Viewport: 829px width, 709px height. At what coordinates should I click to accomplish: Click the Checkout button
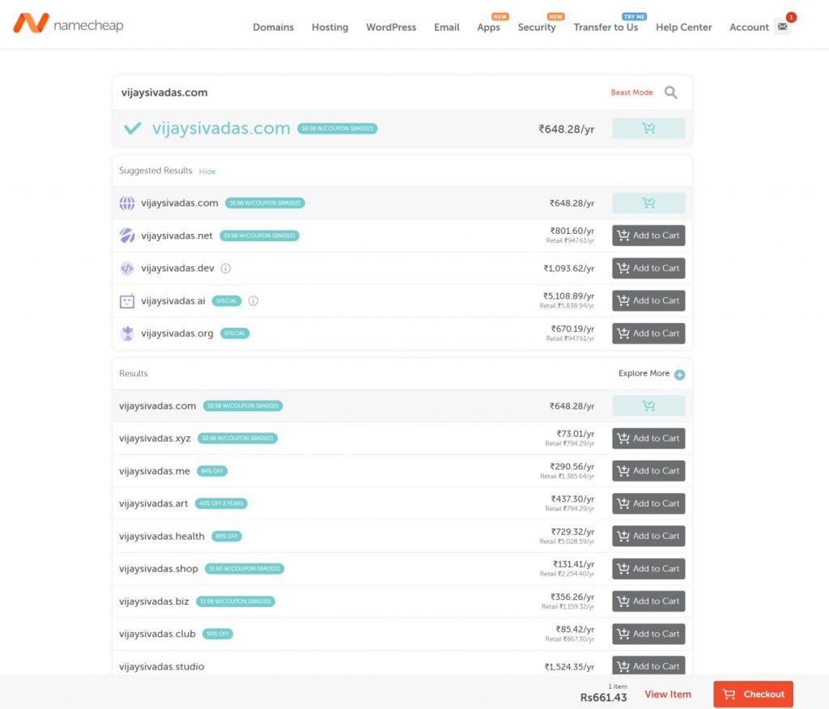[x=754, y=694]
